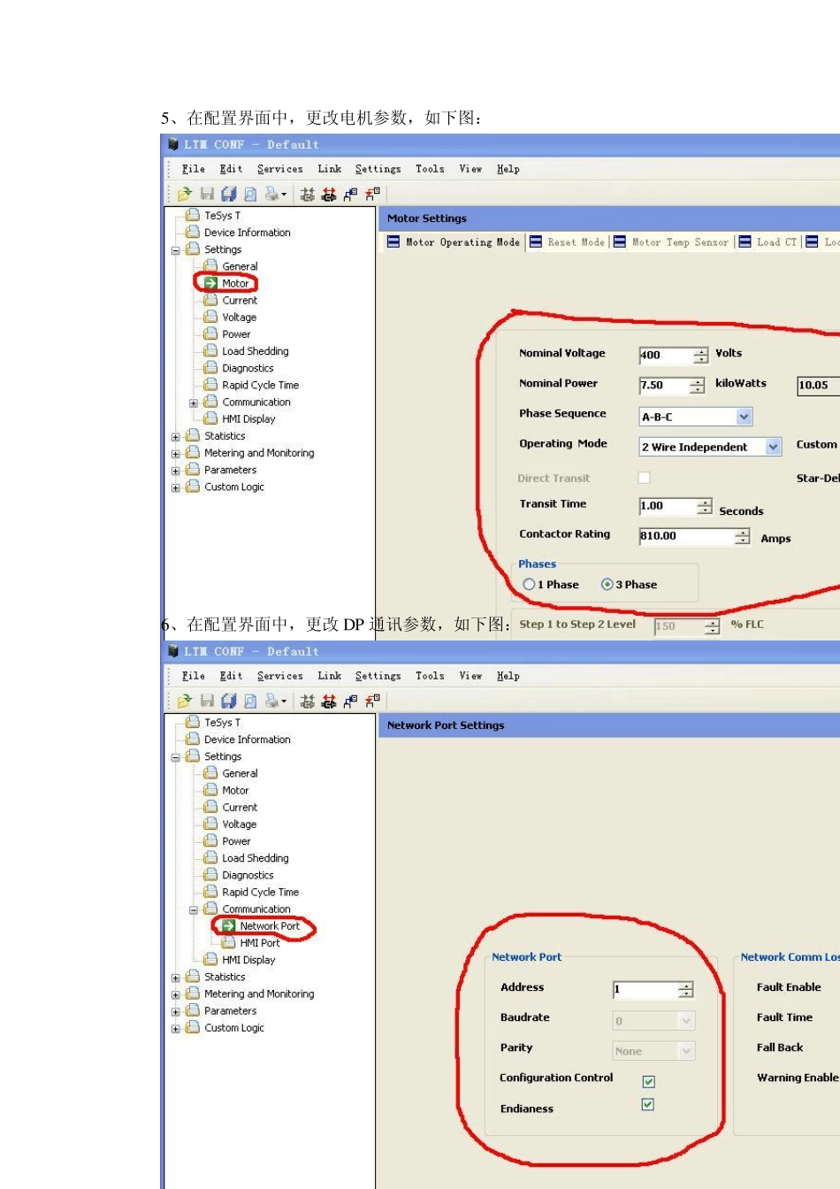Increase Nominal Voltage with the spinner arrows
The width and height of the screenshot is (840, 1189).
coord(701,351)
